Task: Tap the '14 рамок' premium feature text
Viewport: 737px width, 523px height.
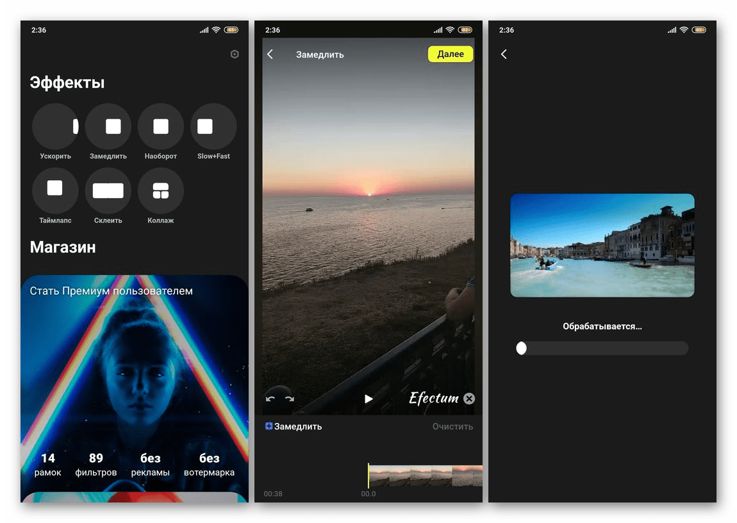Action: [x=48, y=465]
